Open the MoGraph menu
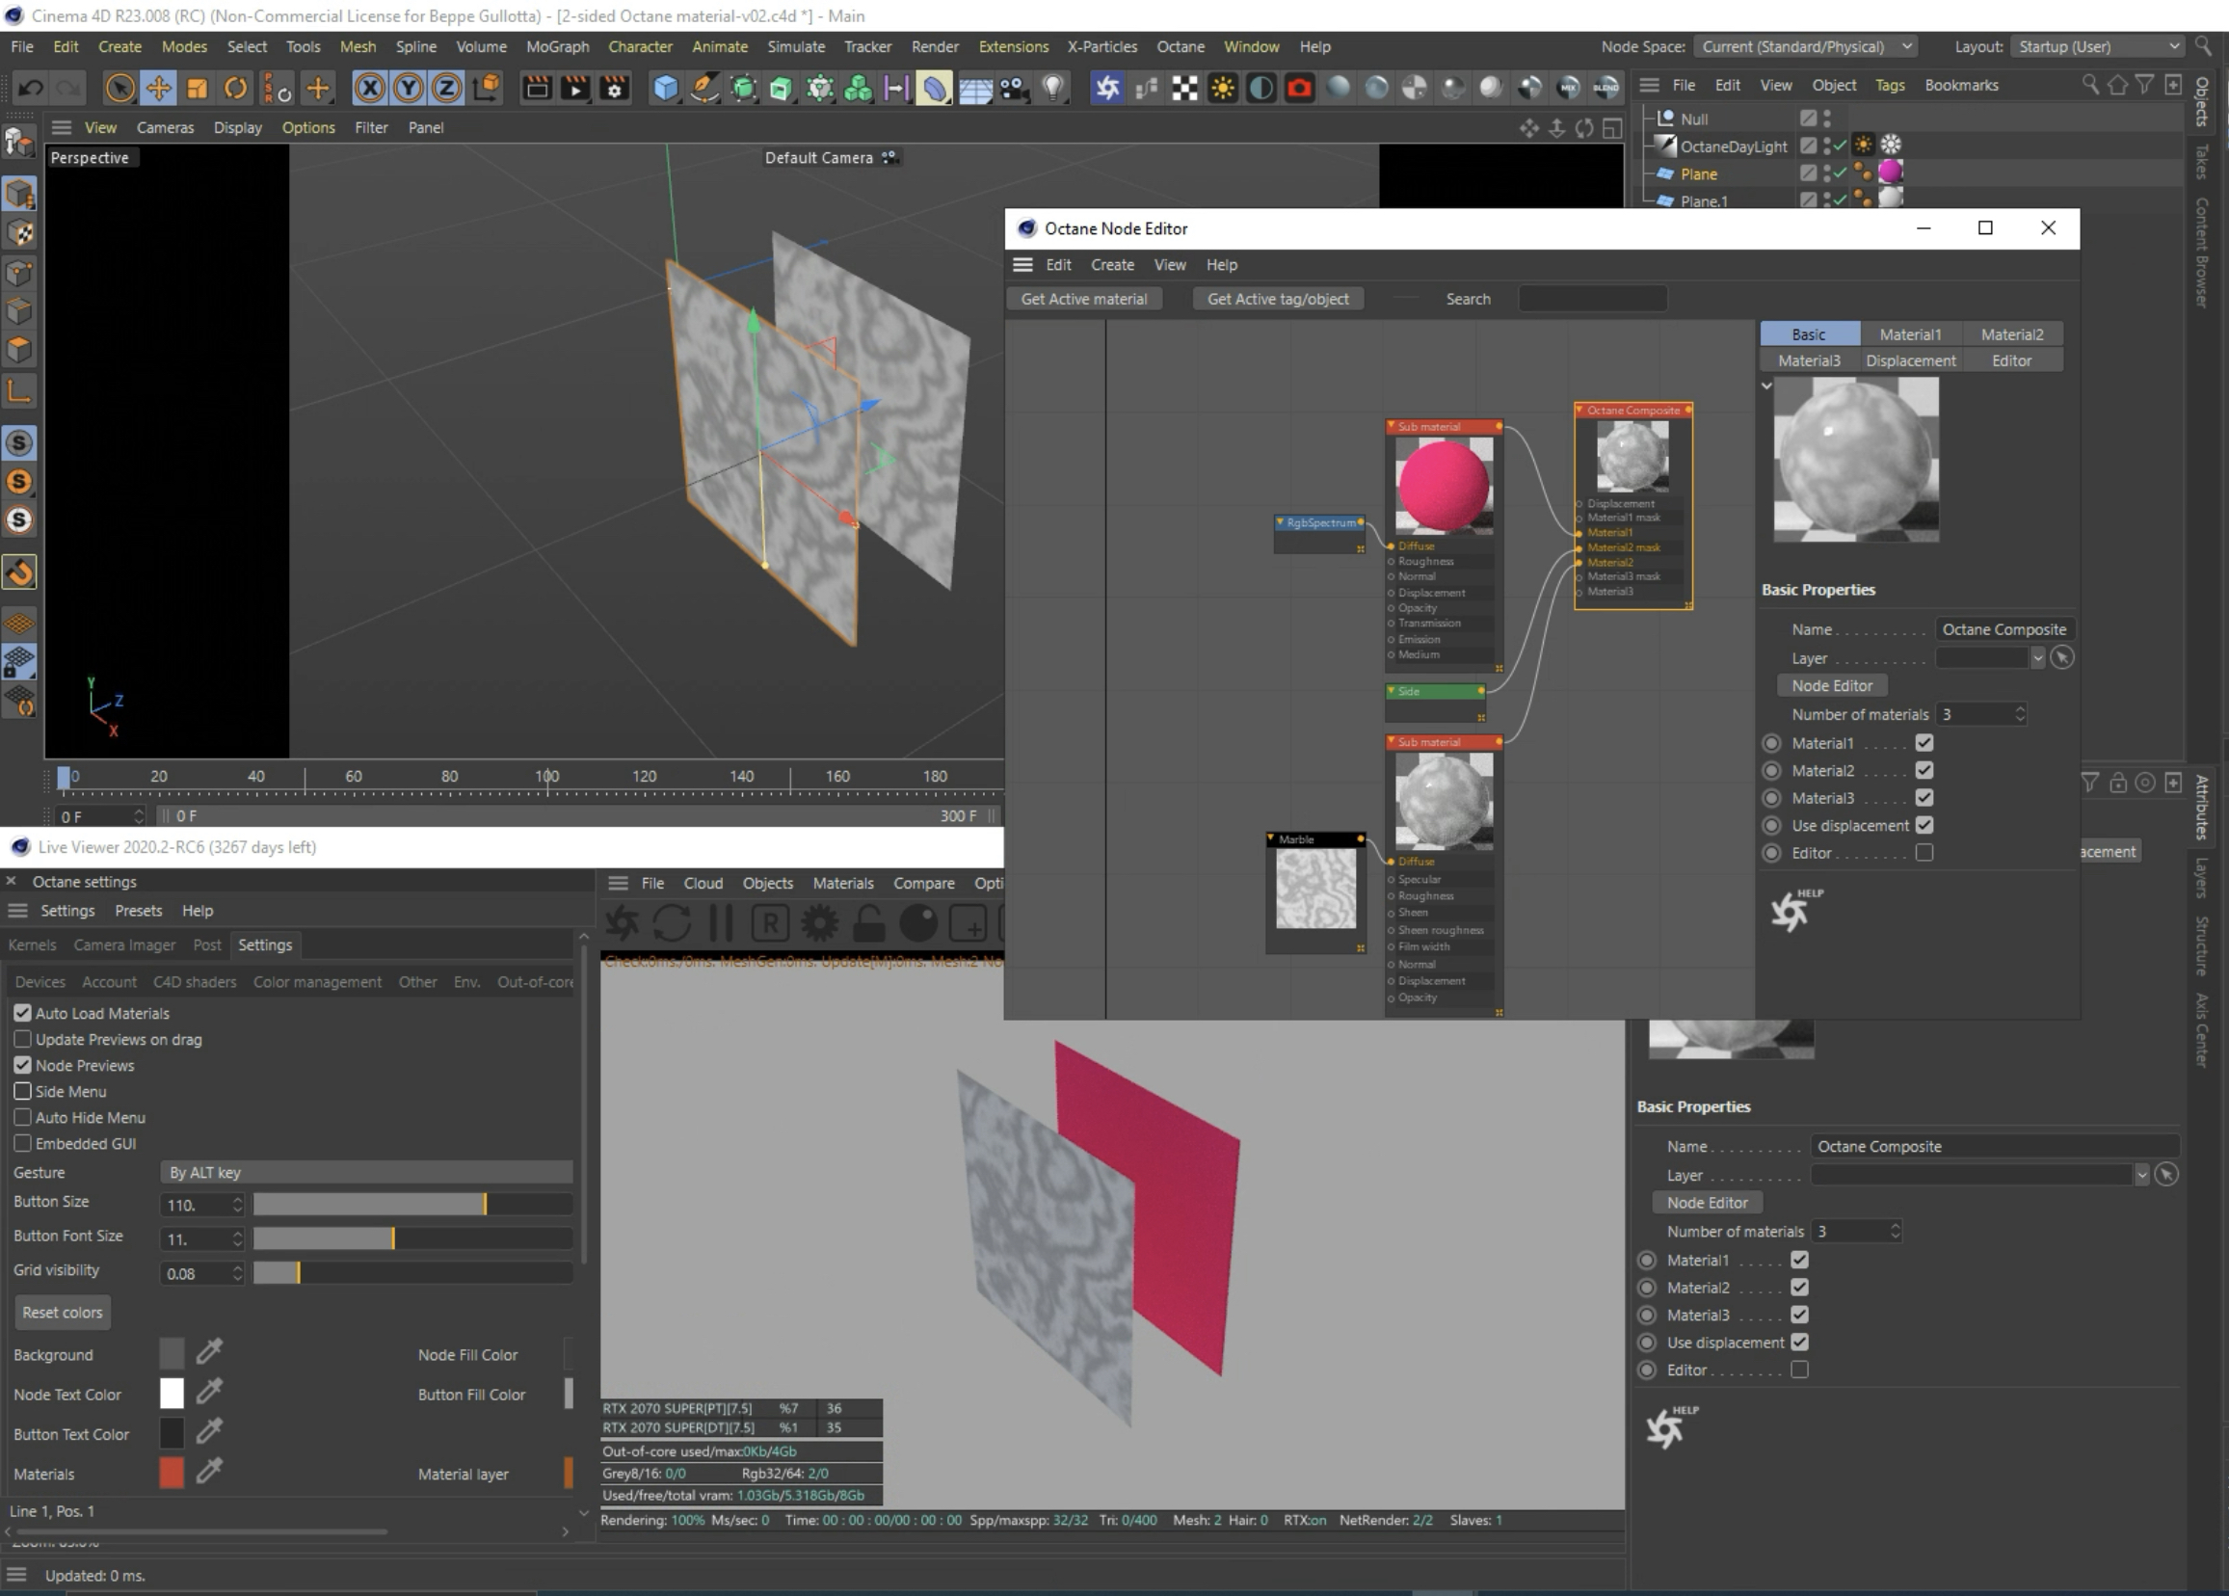This screenshot has width=2229, height=1596. tap(557, 46)
